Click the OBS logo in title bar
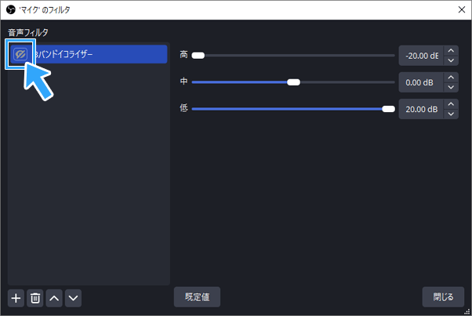The height and width of the screenshot is (316, 472). pos(10,9)
